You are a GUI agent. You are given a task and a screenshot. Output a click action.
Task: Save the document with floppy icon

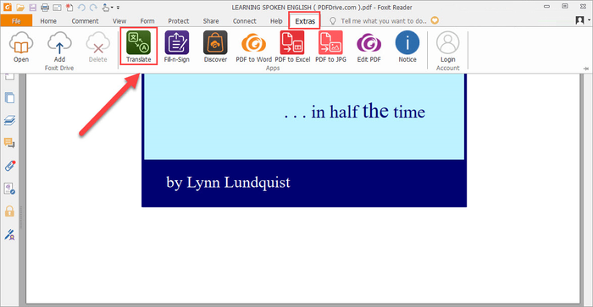click(x=32, y=7)
